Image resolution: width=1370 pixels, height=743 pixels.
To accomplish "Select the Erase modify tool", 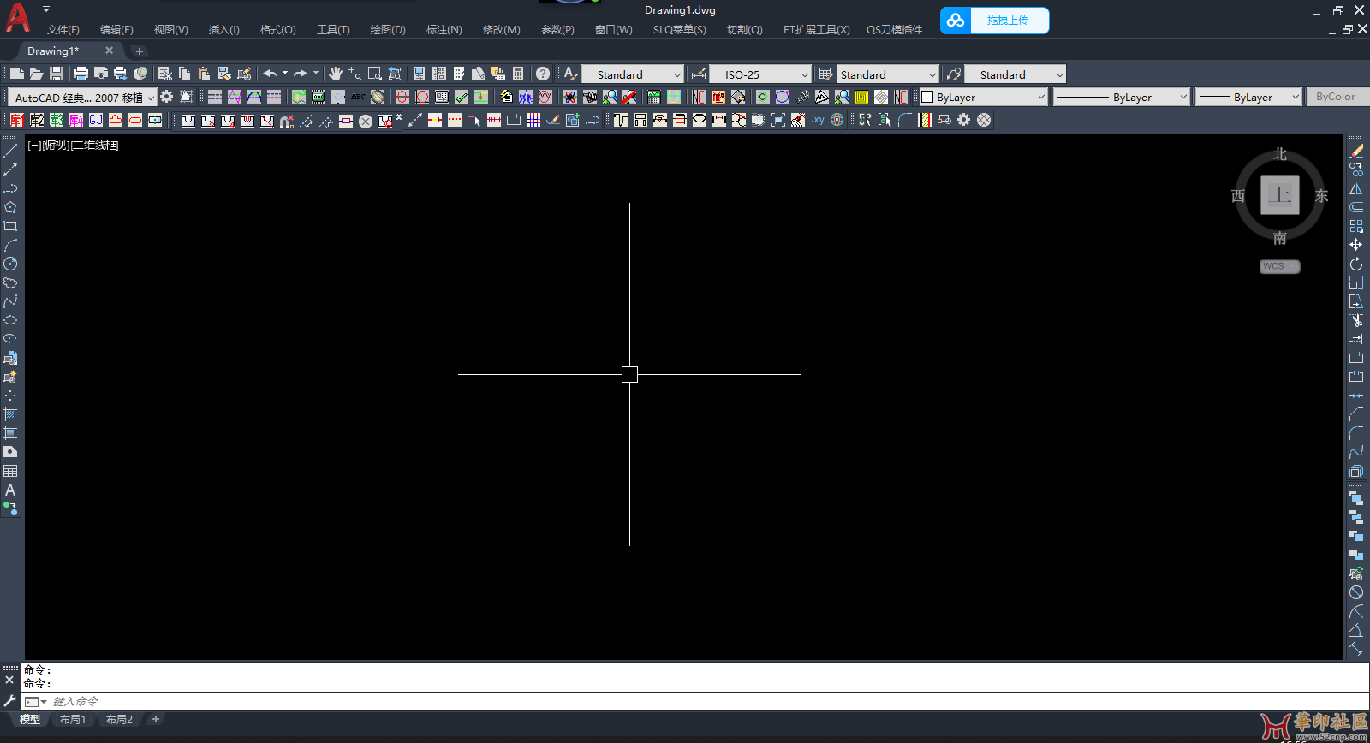I will (1356, 151).
